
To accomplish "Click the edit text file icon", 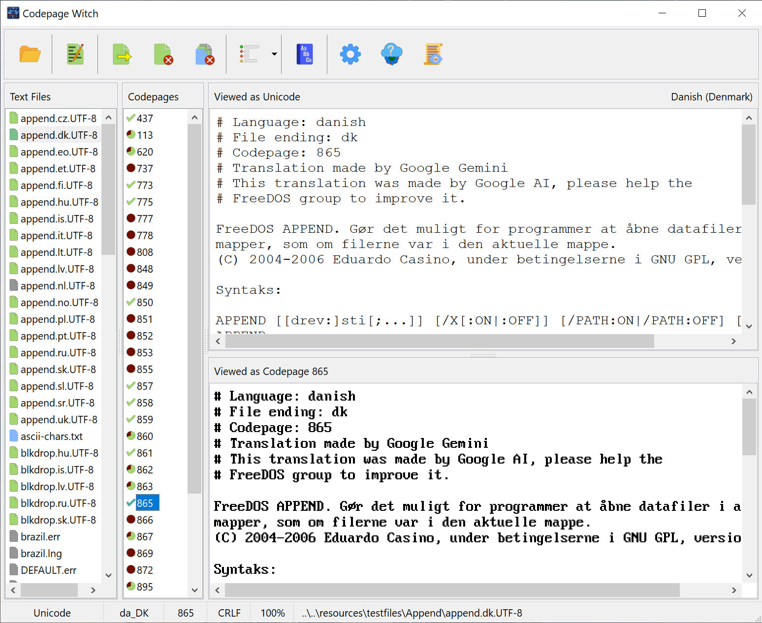I will click(x=75, y=54).
